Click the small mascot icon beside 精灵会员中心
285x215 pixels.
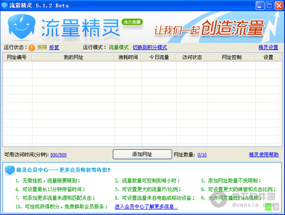(10, 170)
